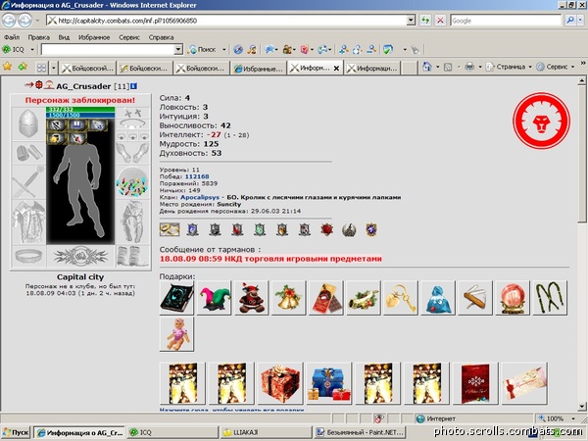Click the scrollbar down arrow
This screenshot has height=441, width=588.
point(582,406)
